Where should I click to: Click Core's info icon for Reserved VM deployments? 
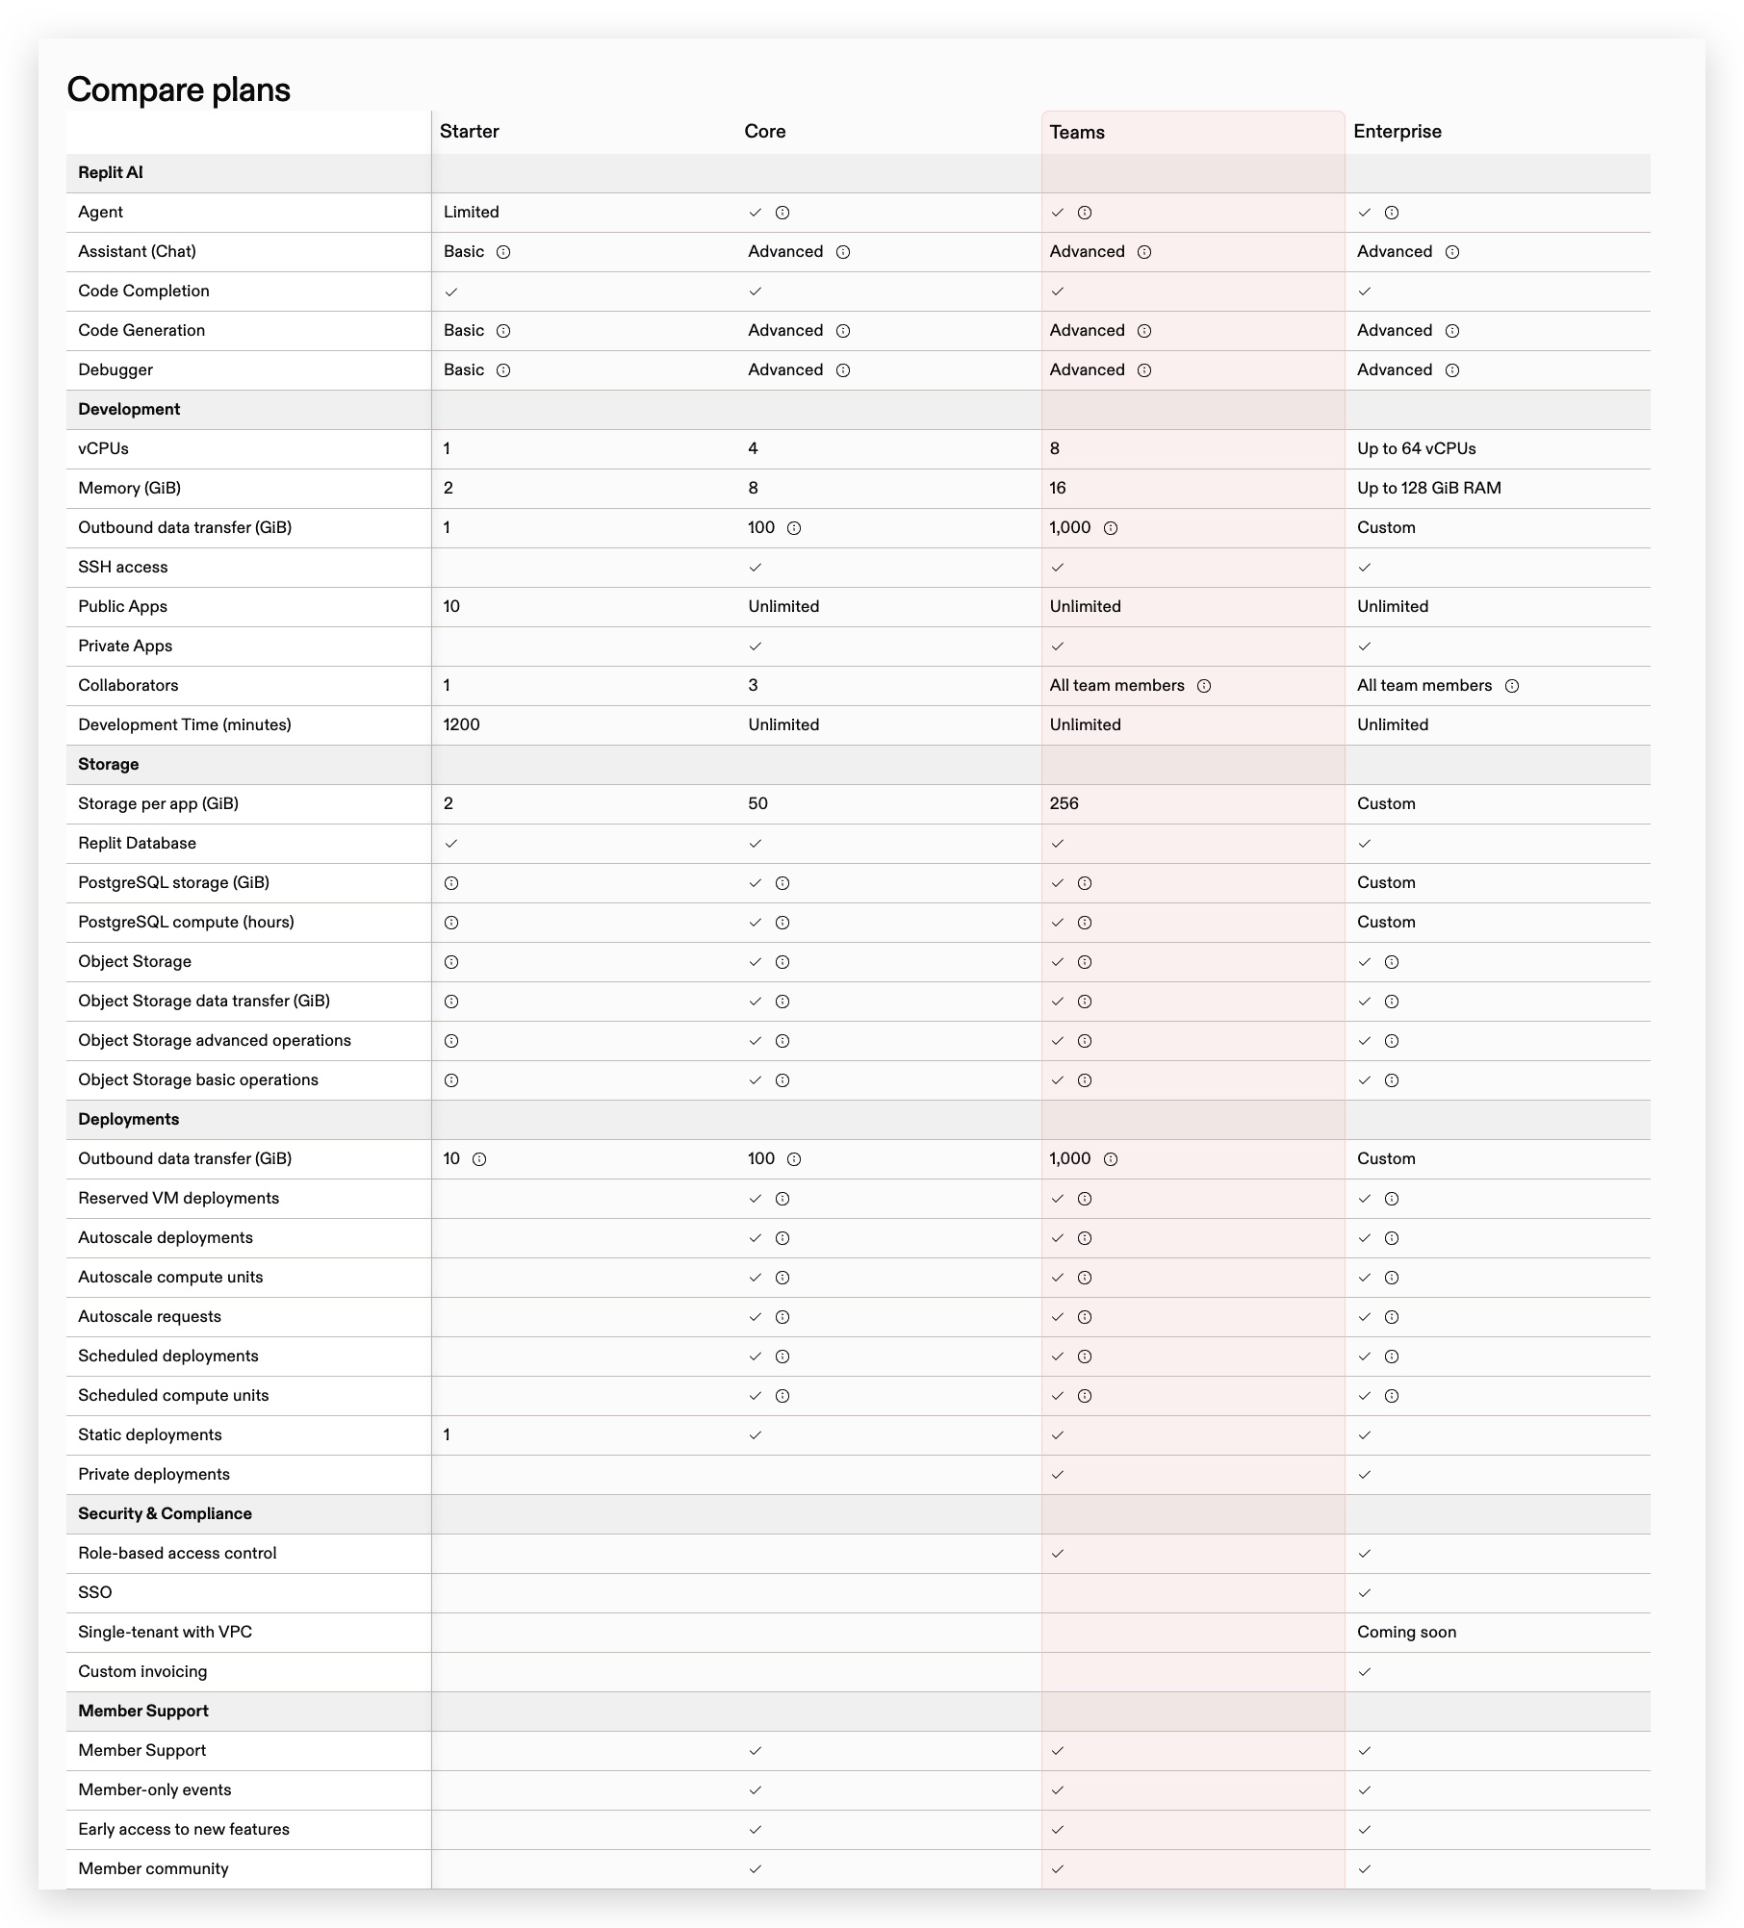click(782, 1199)
